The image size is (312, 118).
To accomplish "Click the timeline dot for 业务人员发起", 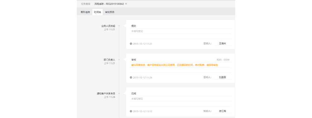I will 119,26.
